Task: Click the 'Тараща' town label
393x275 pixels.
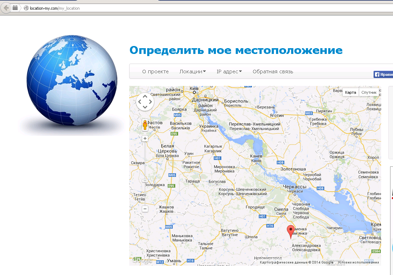Action: tap(193, 181)
